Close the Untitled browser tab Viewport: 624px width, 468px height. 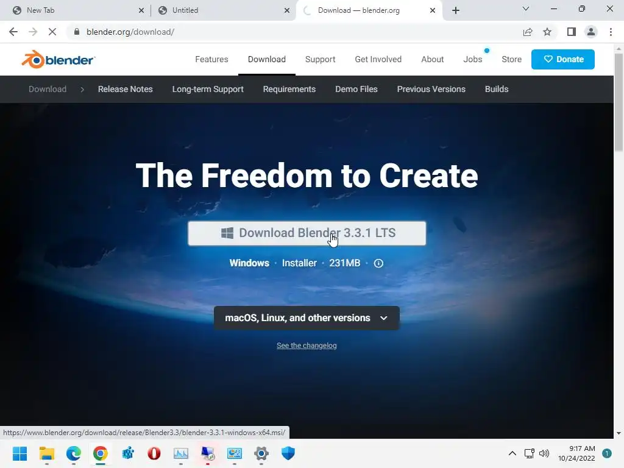(287, 10)
